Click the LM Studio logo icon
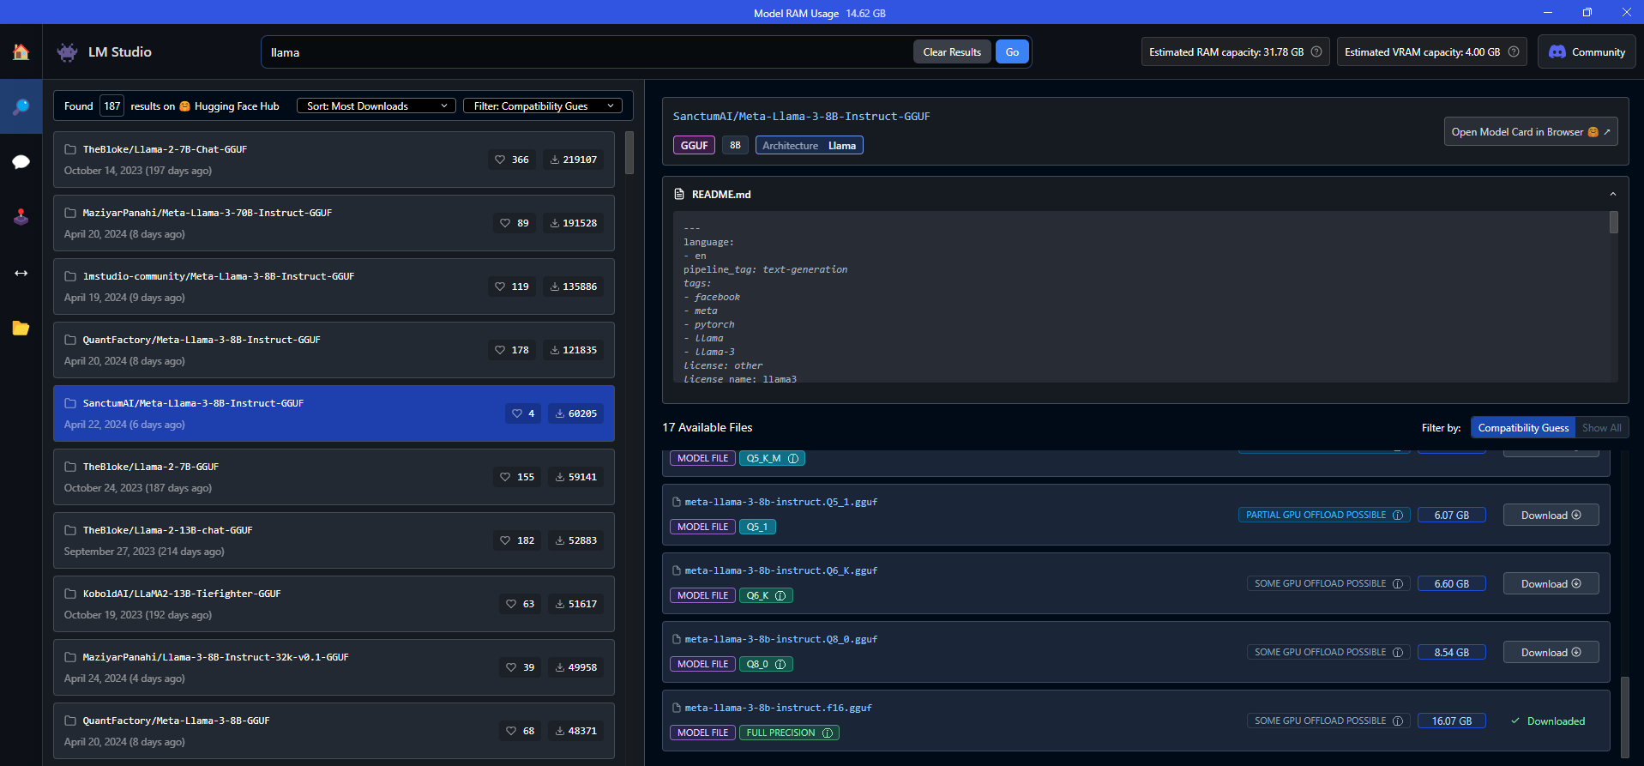This screenshot has height=766, width=1644. (67, 52)
